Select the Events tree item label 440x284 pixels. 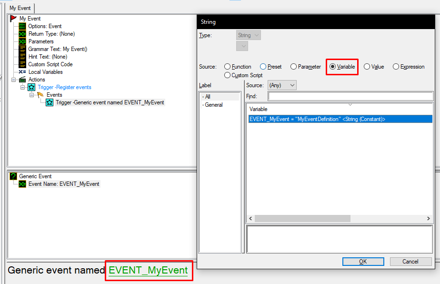coord(54,95)
